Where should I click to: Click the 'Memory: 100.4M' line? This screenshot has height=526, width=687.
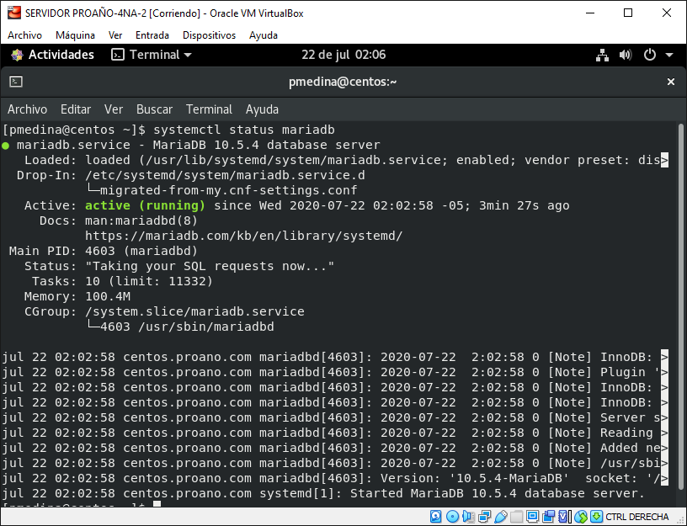pos(77,296)
